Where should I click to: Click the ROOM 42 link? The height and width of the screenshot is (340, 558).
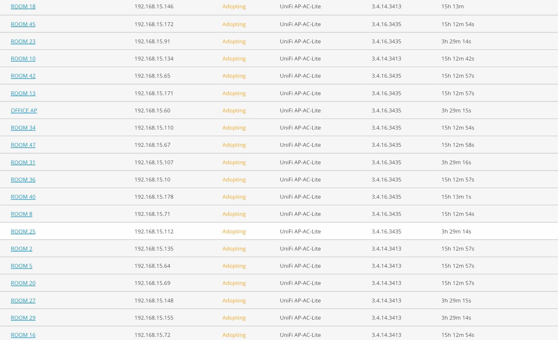[x=23, y=76]
